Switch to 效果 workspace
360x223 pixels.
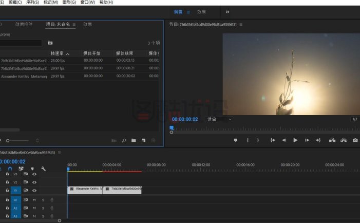point(201,12)
